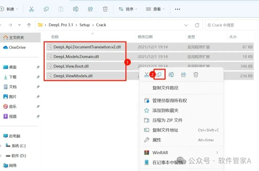
Task: Navigate to Setup in breadcrumb path
Action: pos(85,25)
